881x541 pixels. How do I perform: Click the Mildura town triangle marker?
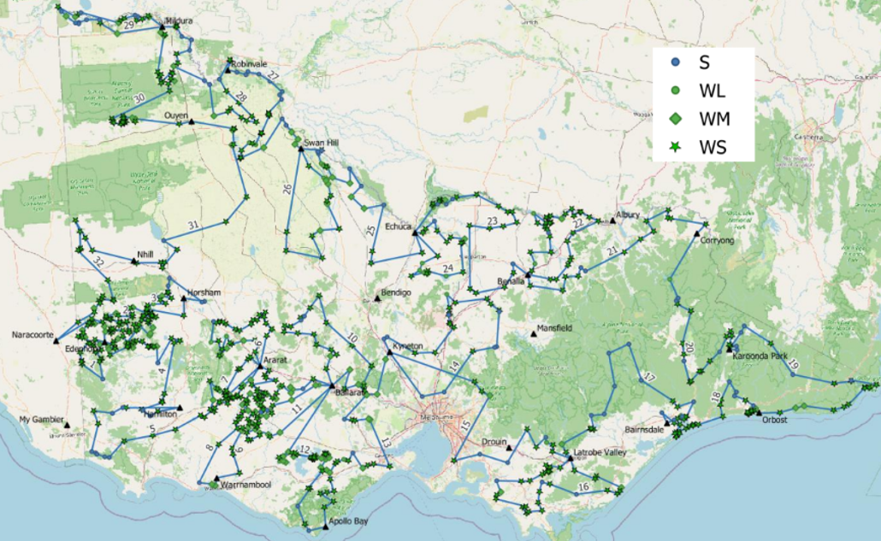click(162, 26)
